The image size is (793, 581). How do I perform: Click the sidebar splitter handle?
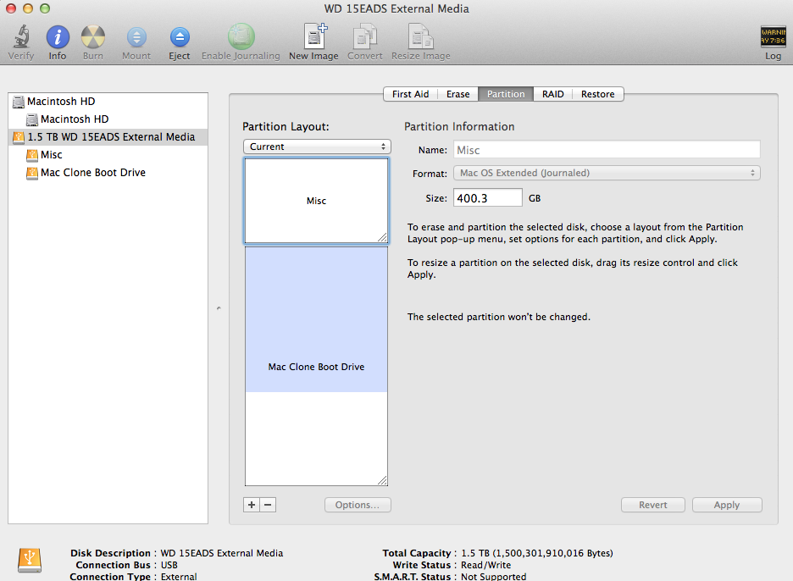tap(219, 308)
